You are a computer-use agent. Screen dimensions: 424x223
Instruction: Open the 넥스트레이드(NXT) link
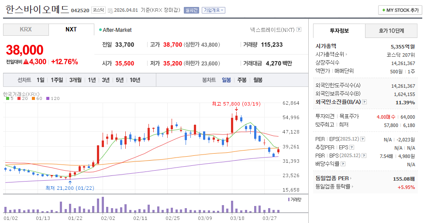click(x=272, y=30)
